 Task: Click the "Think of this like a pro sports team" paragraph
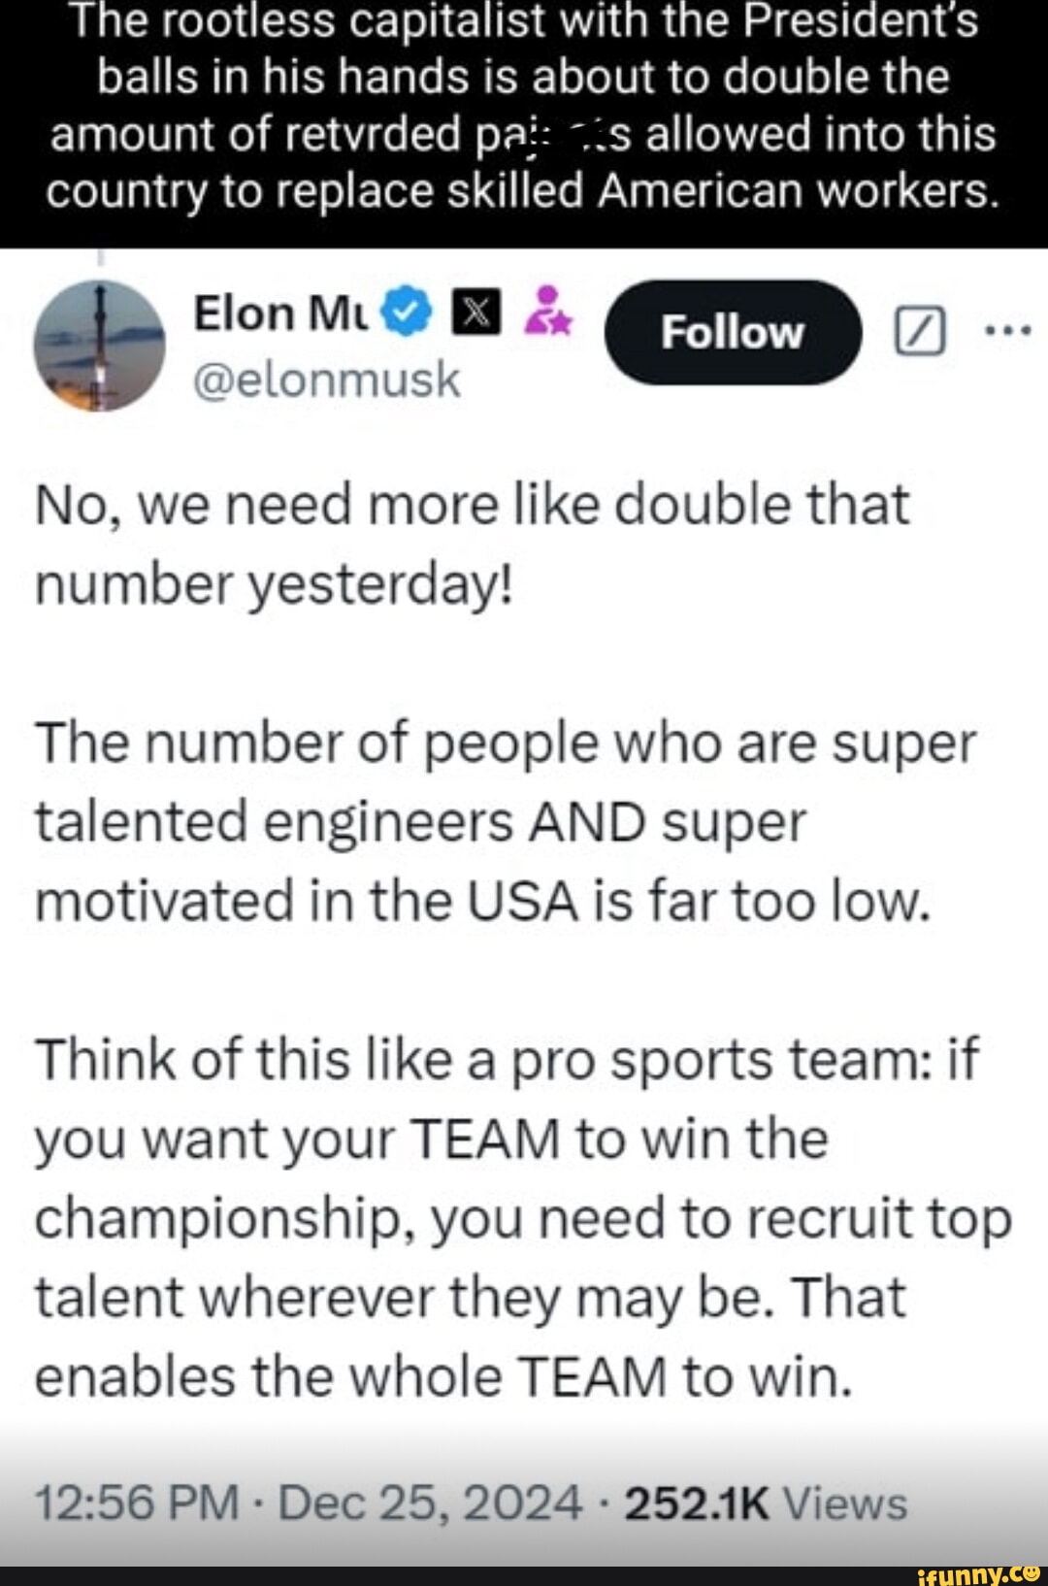click(507, 1059)
